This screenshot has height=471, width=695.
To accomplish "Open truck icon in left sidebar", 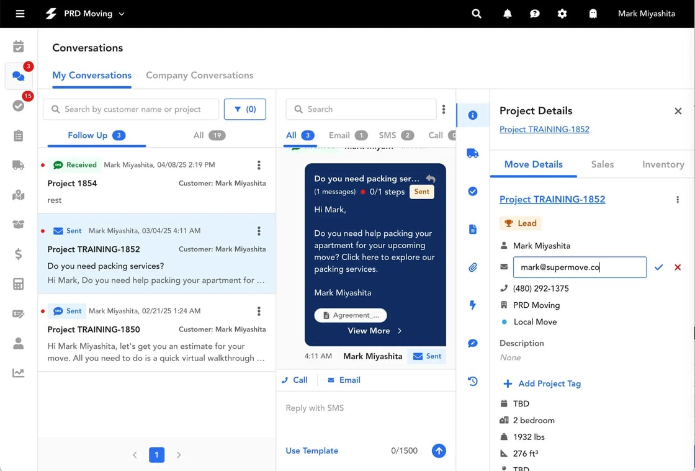I will [18, 165].
